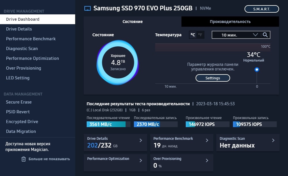Click the Нормальный temperature status text

[x=254, y=60]
